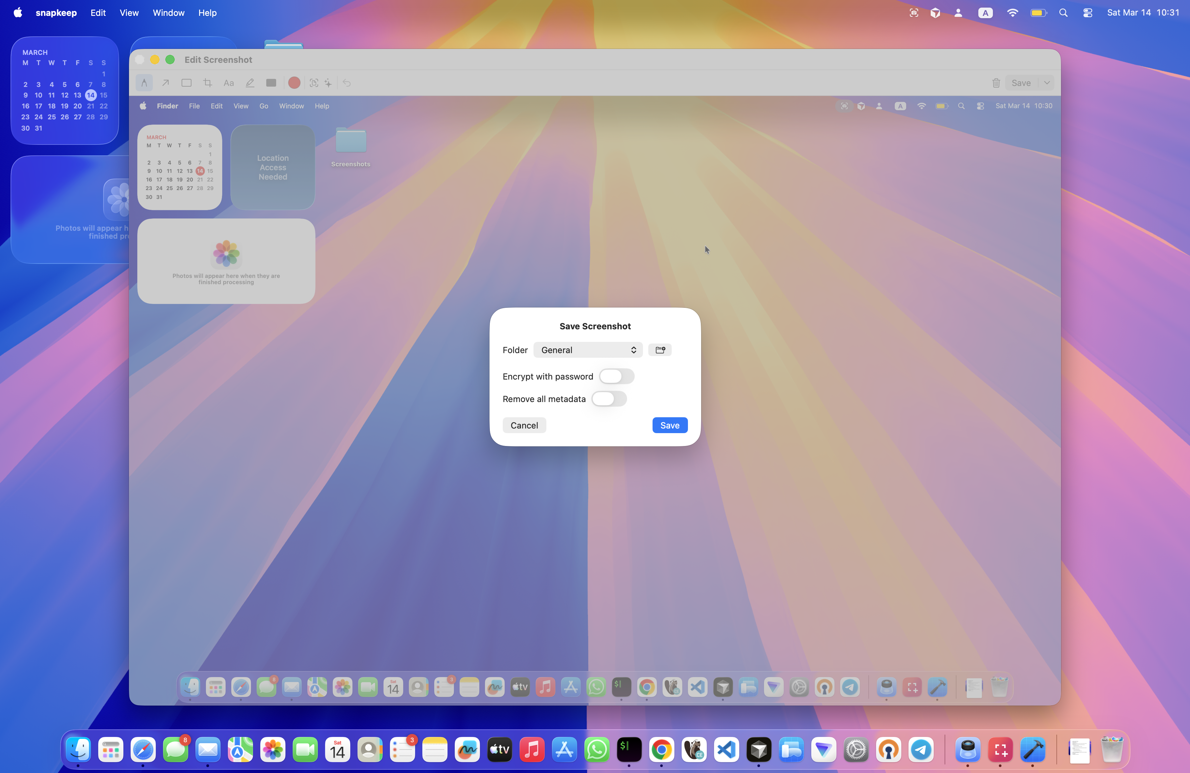Expand the Save options chevron in toolbar
This screenshot has height=773, width=1190.
click(1046, 83)
